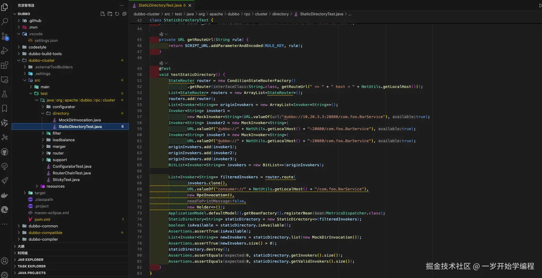The height and width of the screenshot is (278, 542).
Task: Open settings.json in .vscode folder
Action: 46,40
